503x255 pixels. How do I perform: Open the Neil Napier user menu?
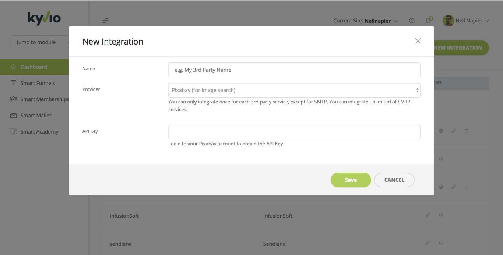click(466, 21)
